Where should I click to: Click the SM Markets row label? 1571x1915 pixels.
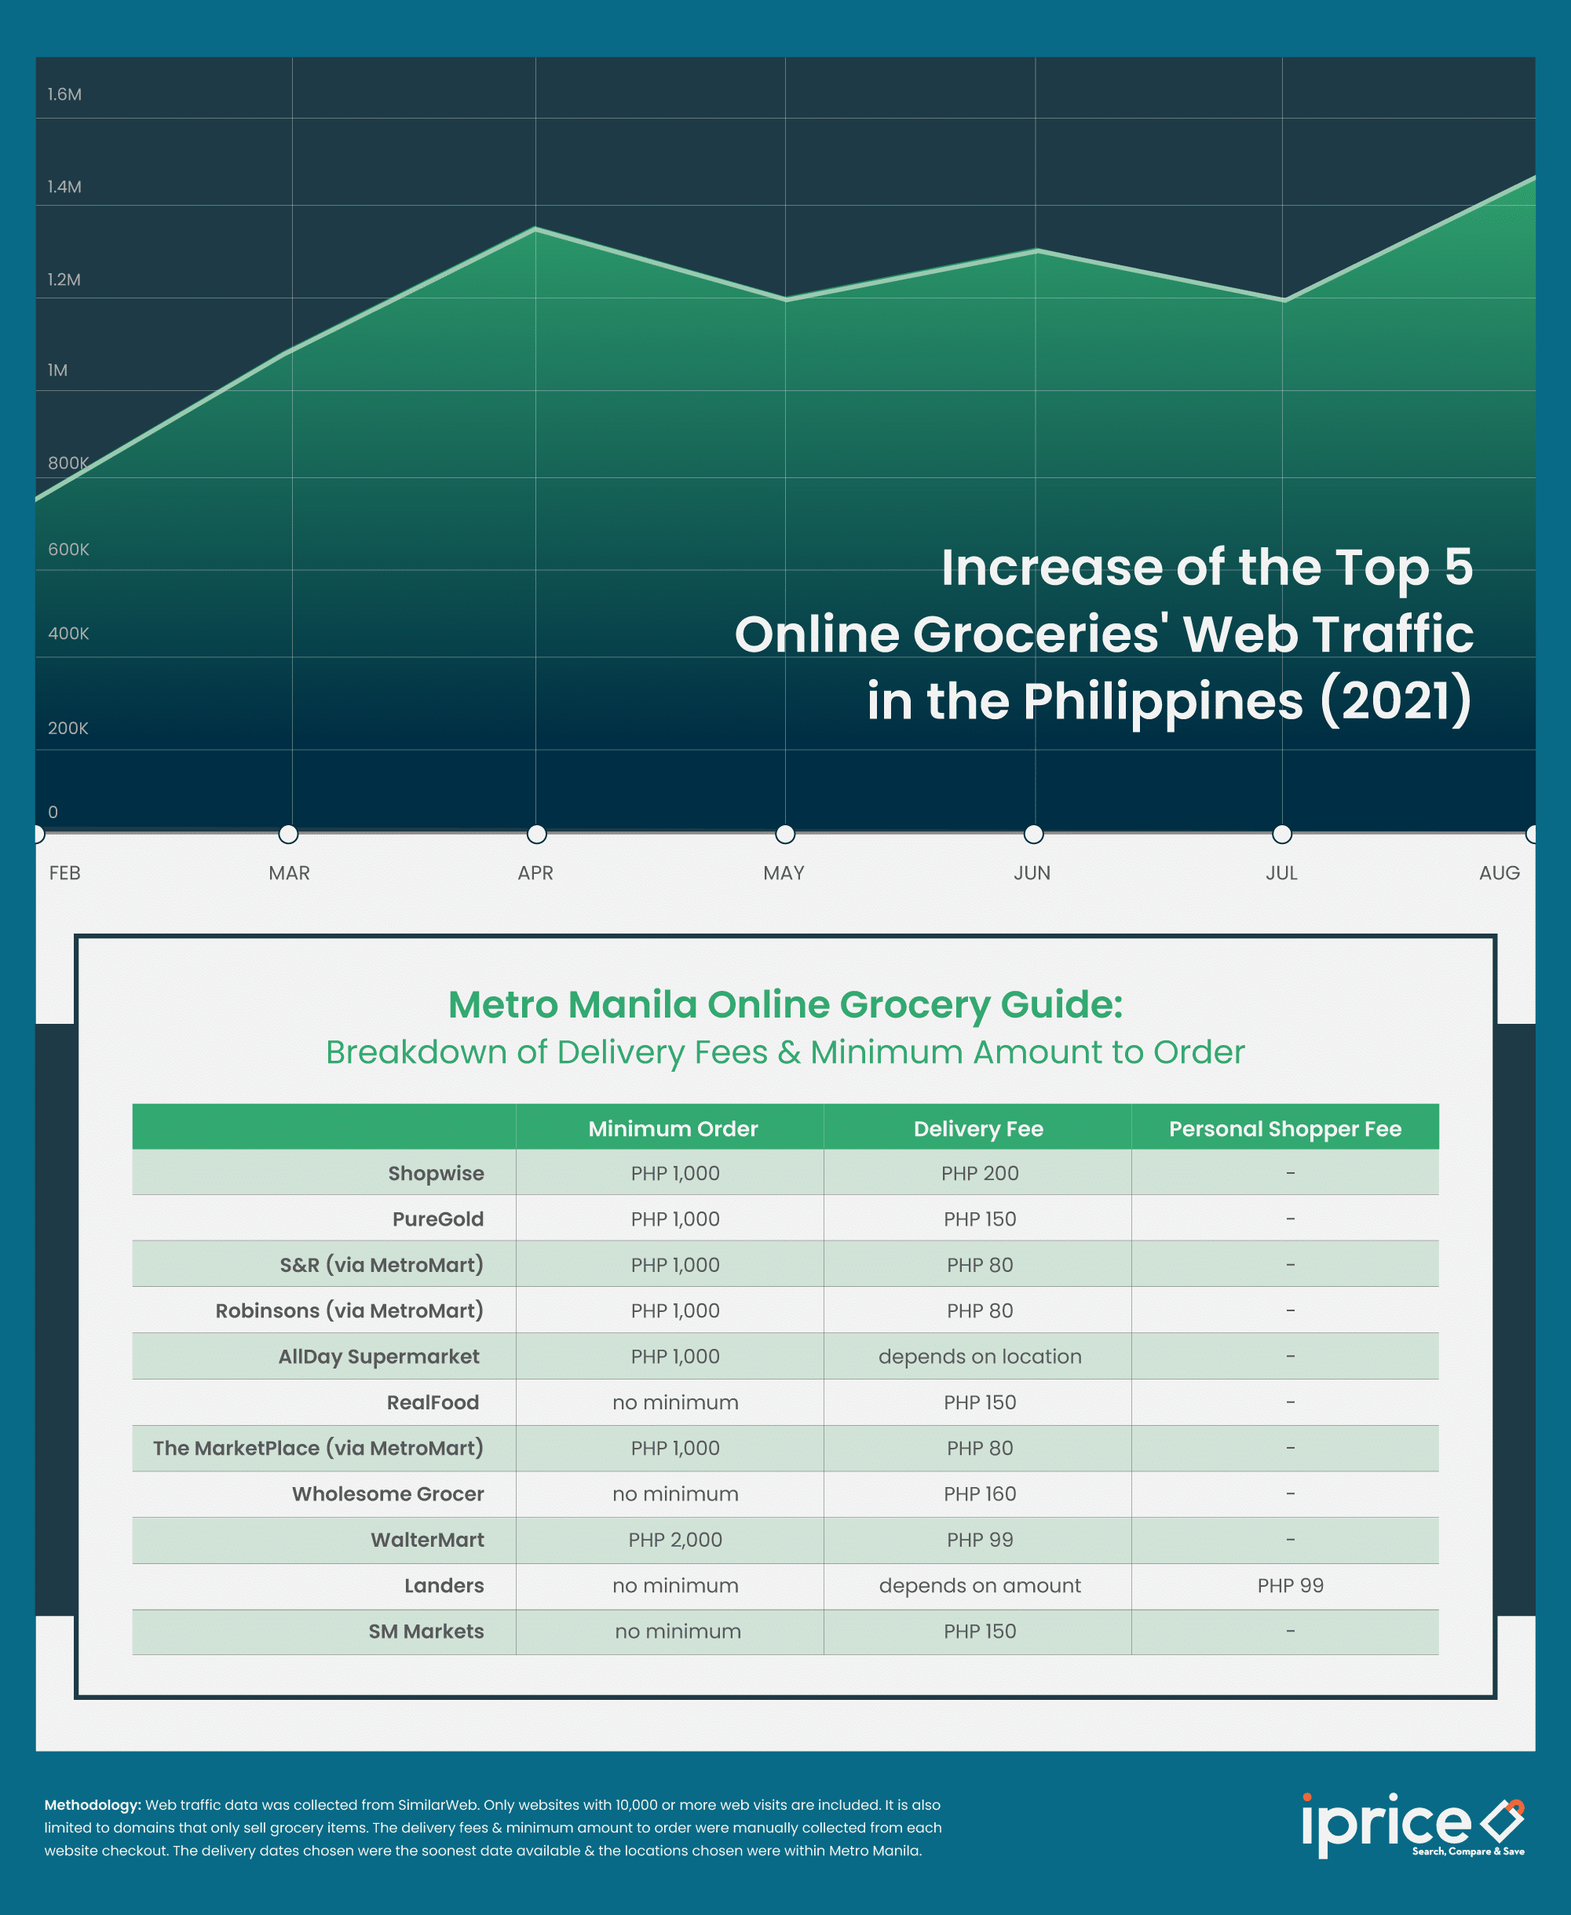[x=426, y=1631]
